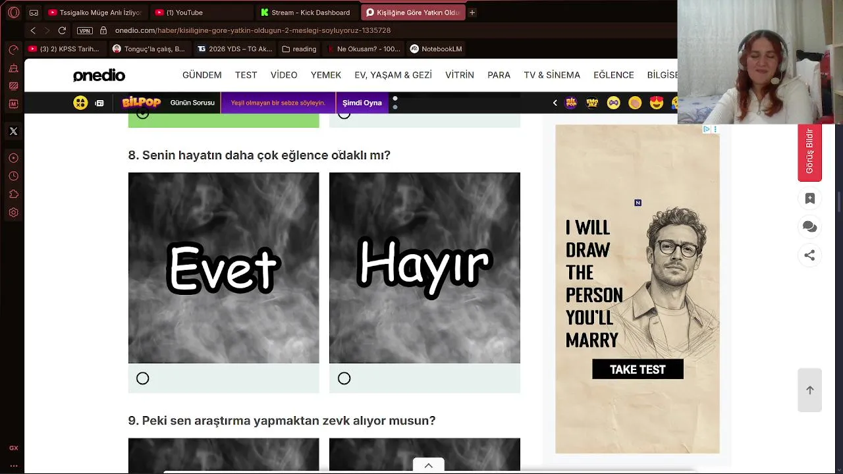Open the VİTRİN menu
The width and height of the screenshot is (843, 474).
coord(460,75)
